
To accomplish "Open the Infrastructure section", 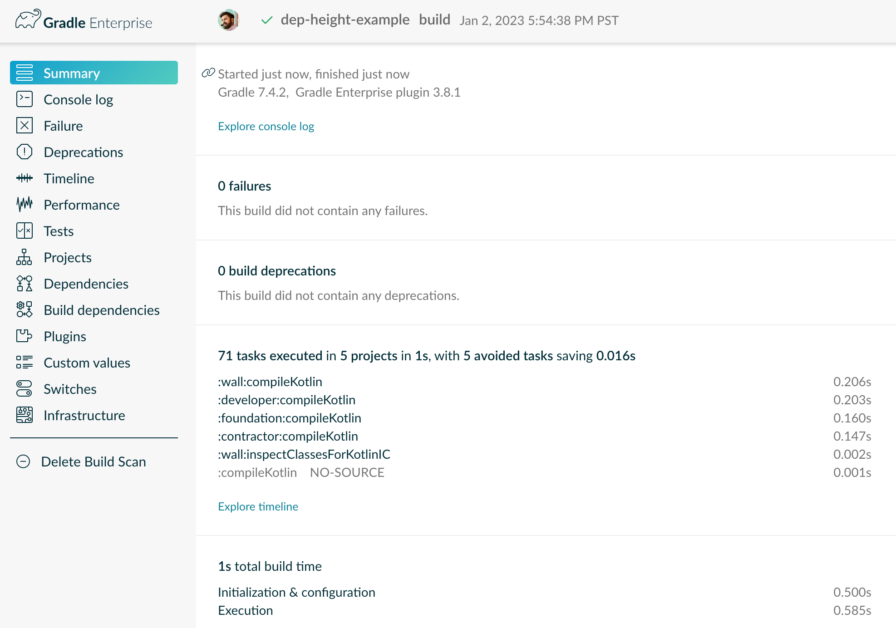I will click(x=84, y=415).
